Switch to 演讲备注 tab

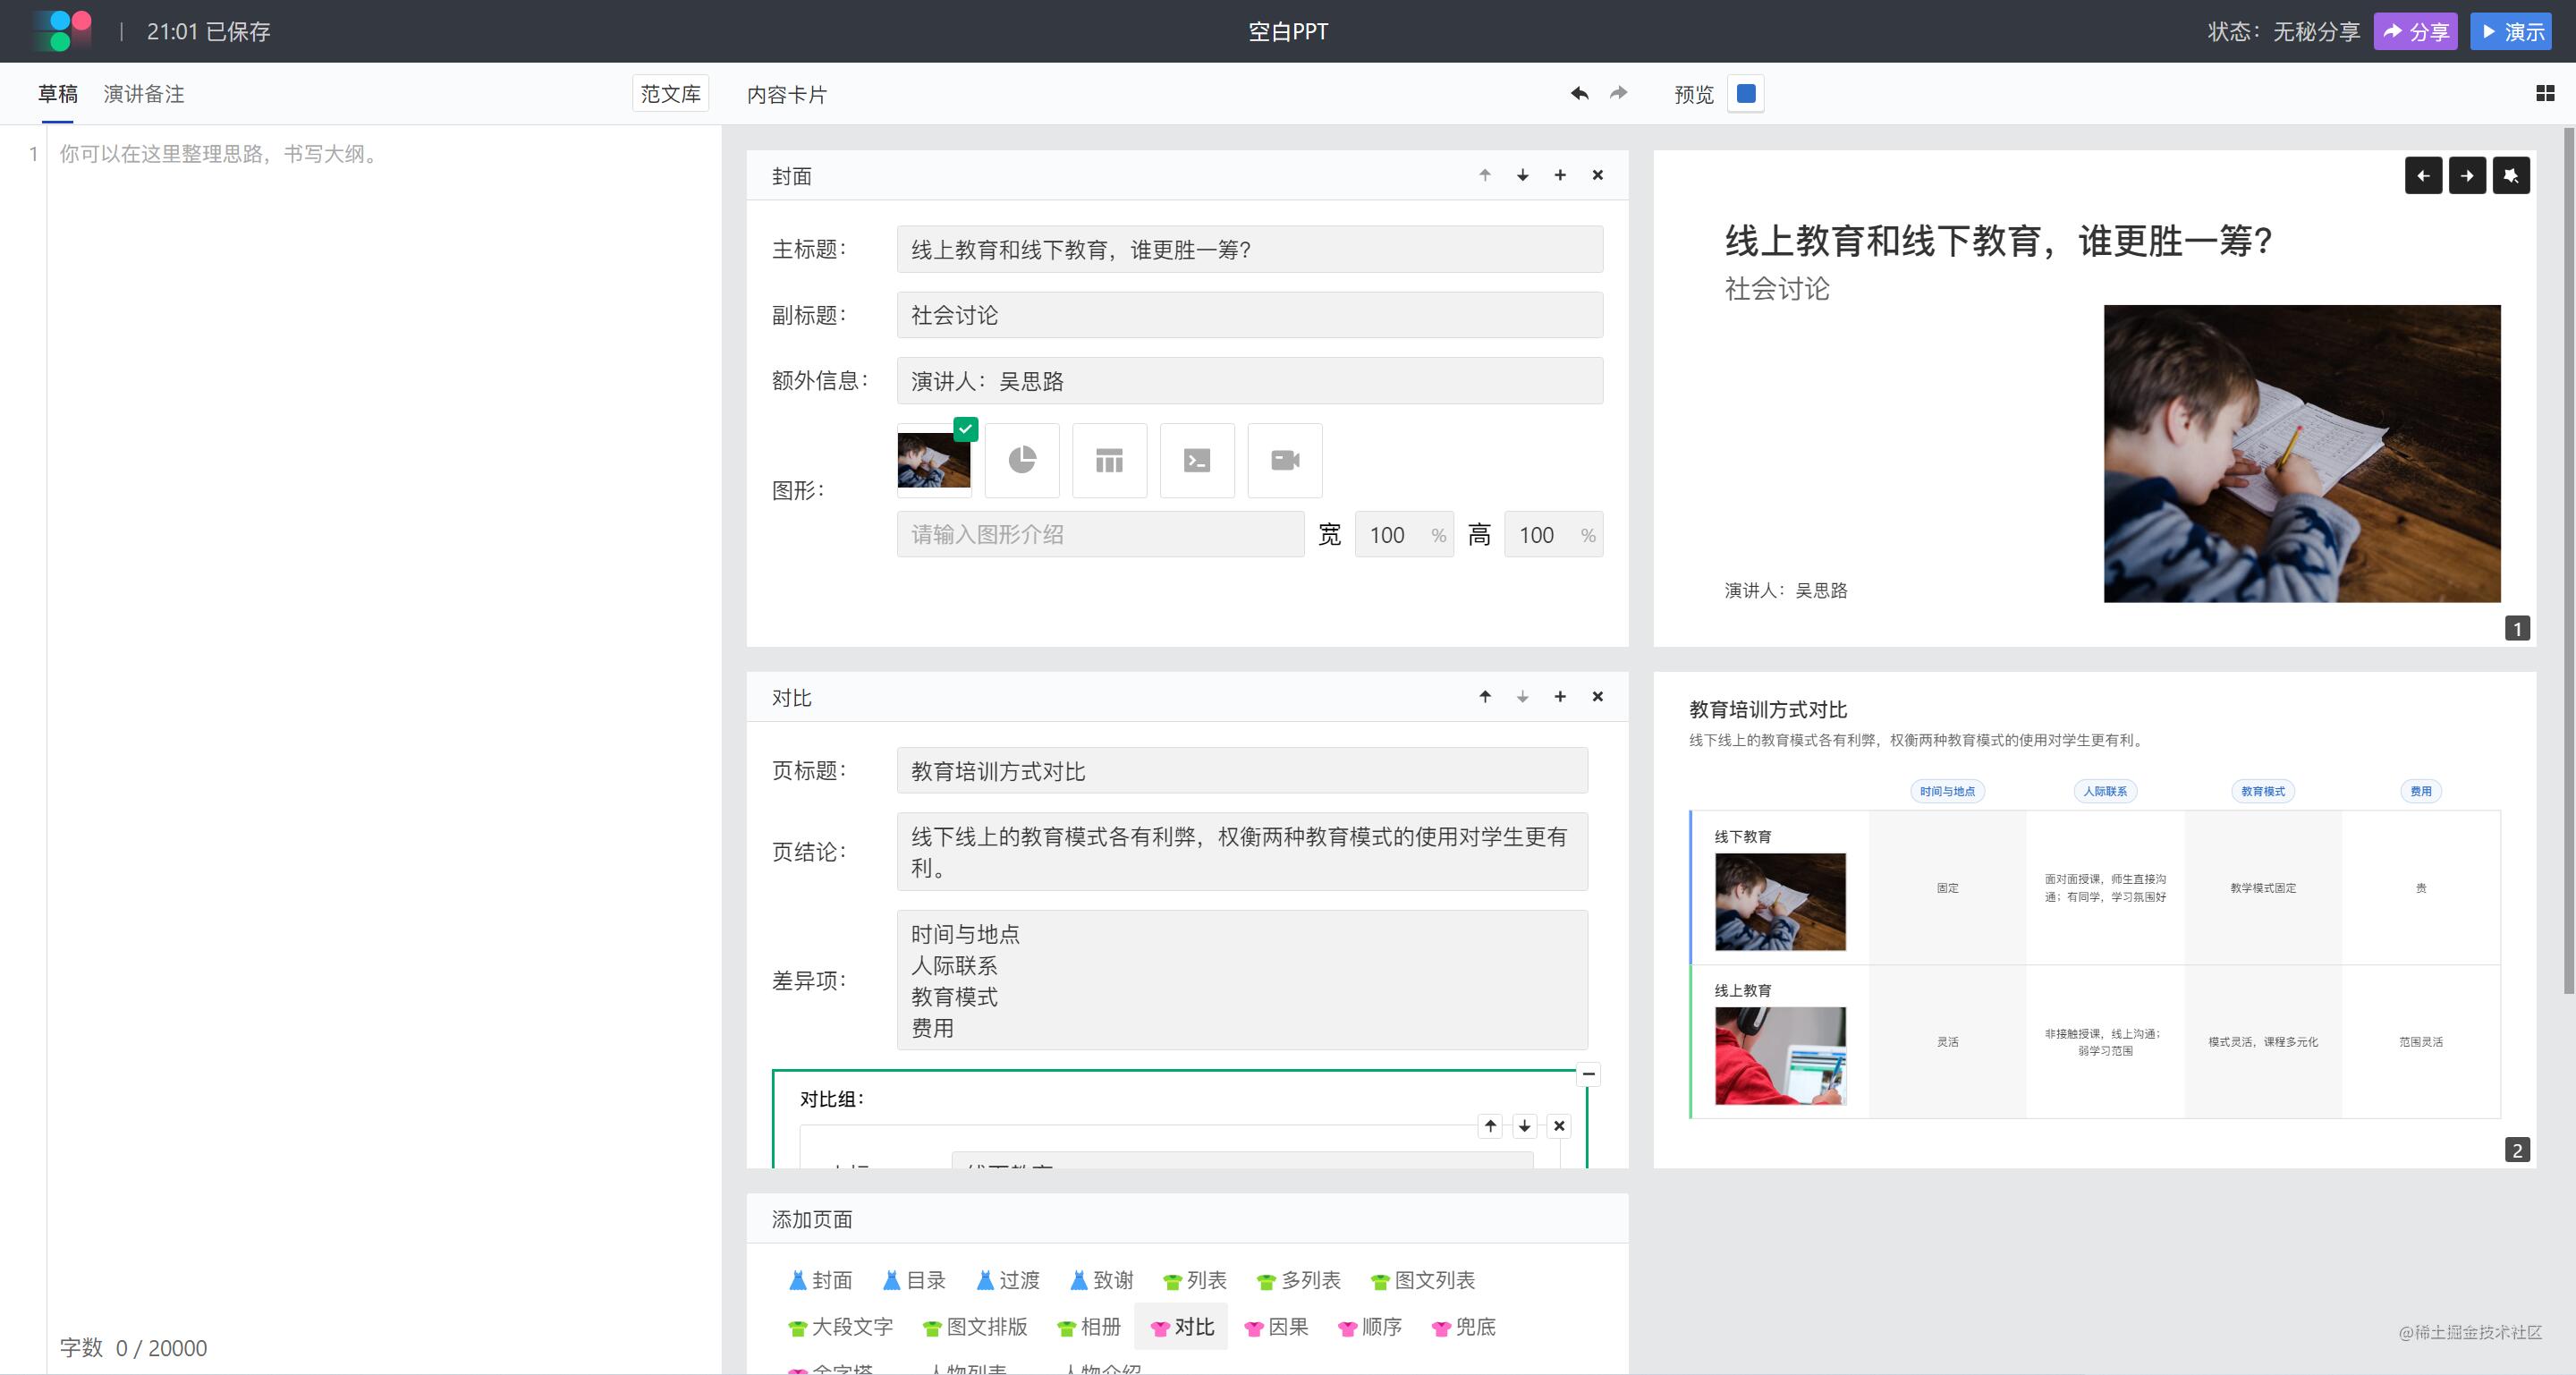click(x=144, y=94)
